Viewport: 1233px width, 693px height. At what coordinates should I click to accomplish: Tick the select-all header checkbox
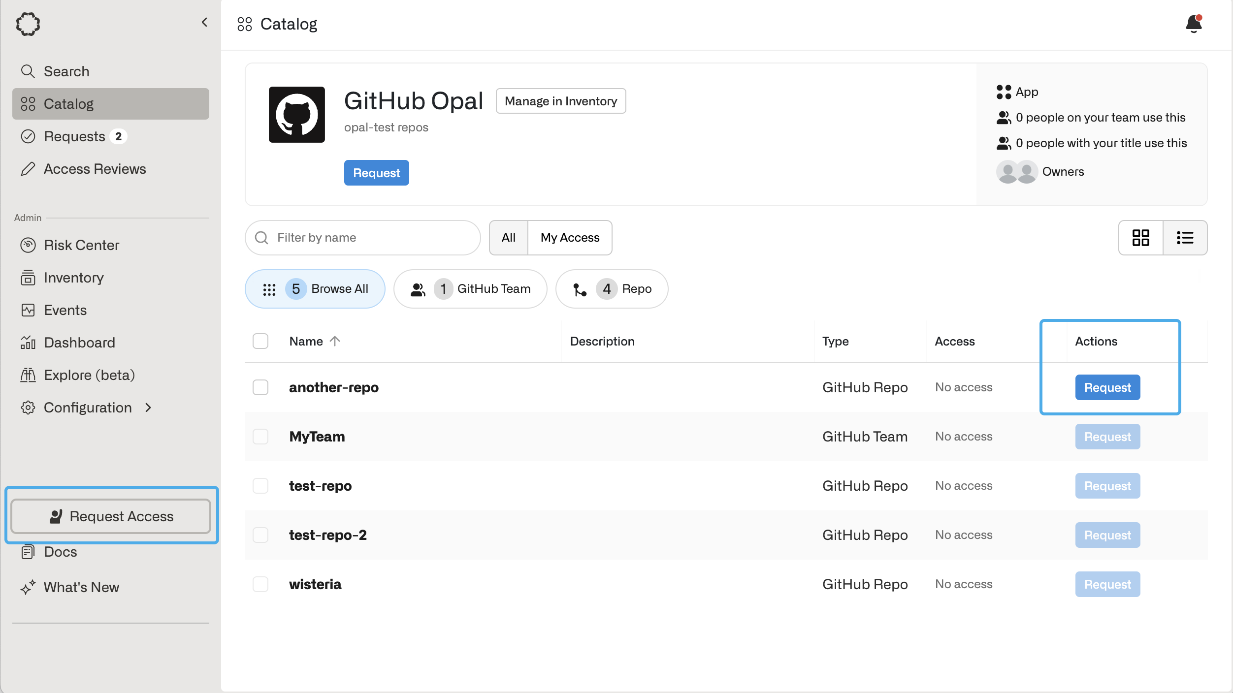(x=260, y=341)
